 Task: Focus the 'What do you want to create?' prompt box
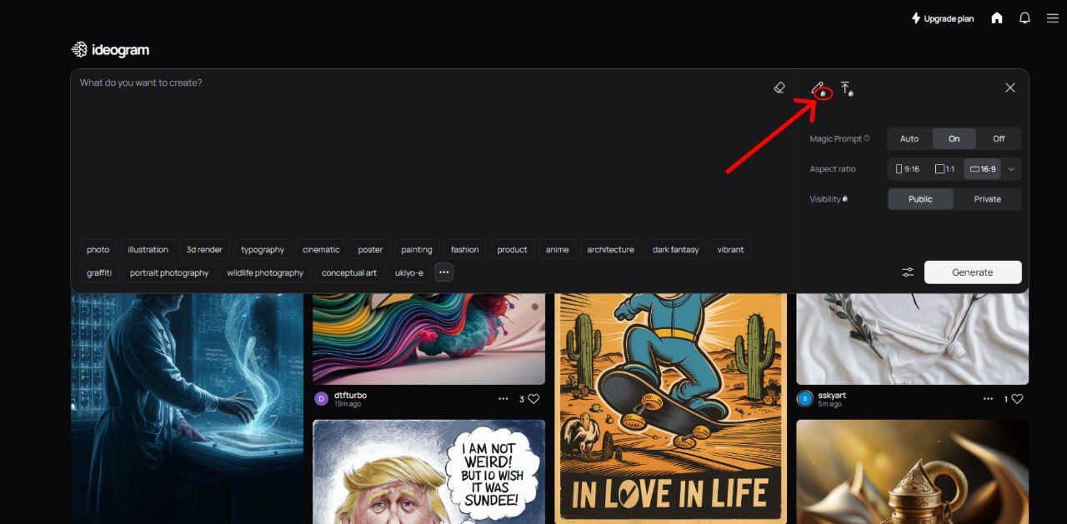click(x=425, y=154)
